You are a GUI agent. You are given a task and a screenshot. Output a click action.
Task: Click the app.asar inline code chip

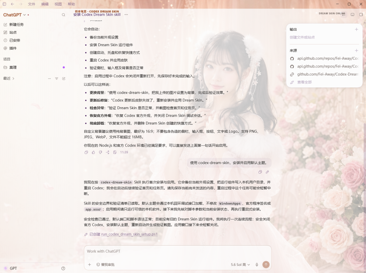click(x=93, y=210)
